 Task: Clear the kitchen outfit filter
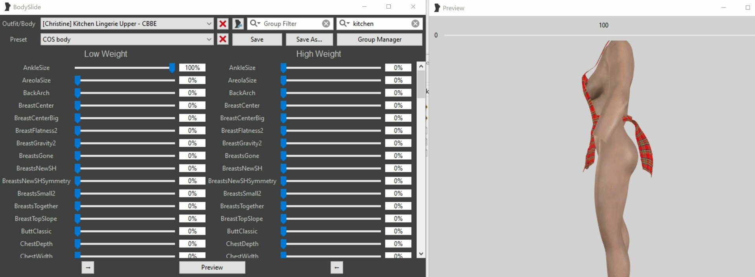pos(415,24)
